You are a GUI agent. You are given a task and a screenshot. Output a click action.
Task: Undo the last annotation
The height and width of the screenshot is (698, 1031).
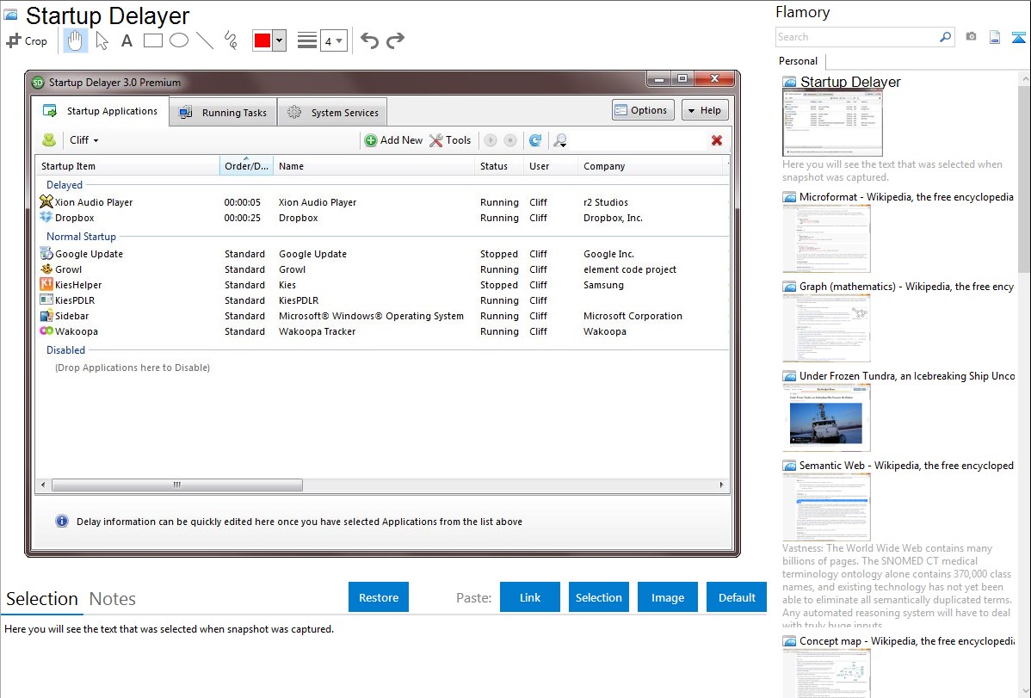pos(369,40)
